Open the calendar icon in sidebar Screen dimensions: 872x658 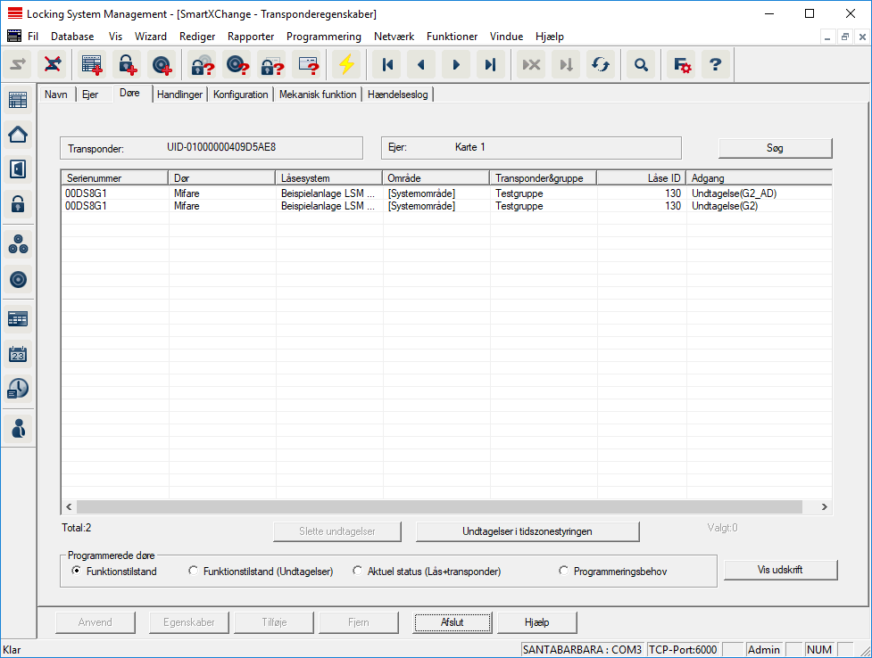click(x=18, y=354)
